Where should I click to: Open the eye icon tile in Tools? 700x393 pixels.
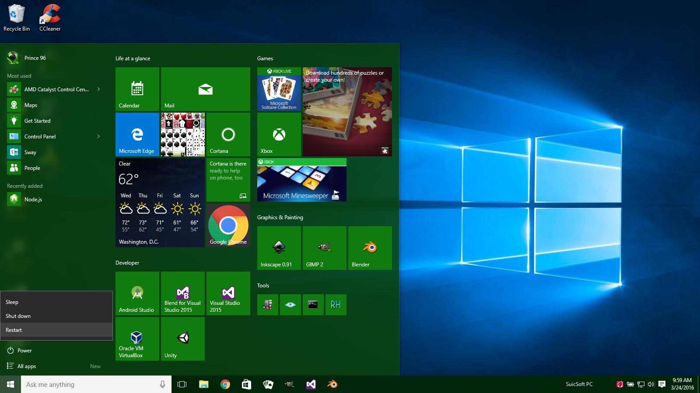(290, 305)
